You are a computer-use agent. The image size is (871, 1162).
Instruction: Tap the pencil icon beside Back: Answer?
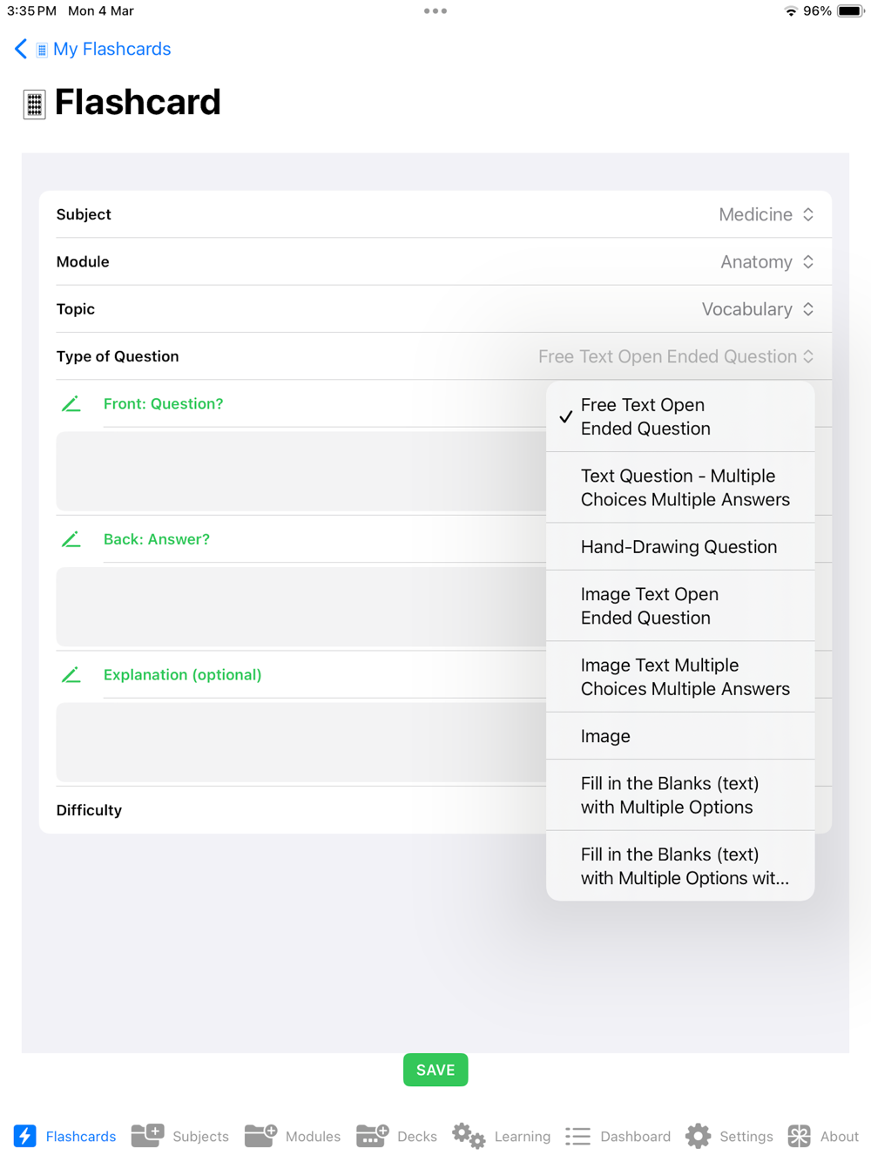coord(71,540)
